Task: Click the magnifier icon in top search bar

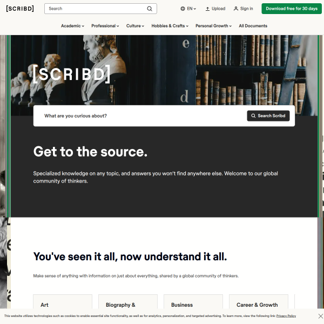Action: point(150,9)
